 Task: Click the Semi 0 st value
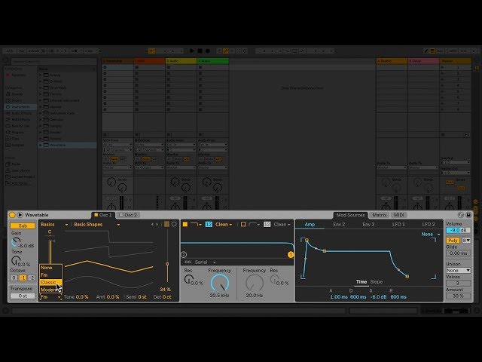142,297
